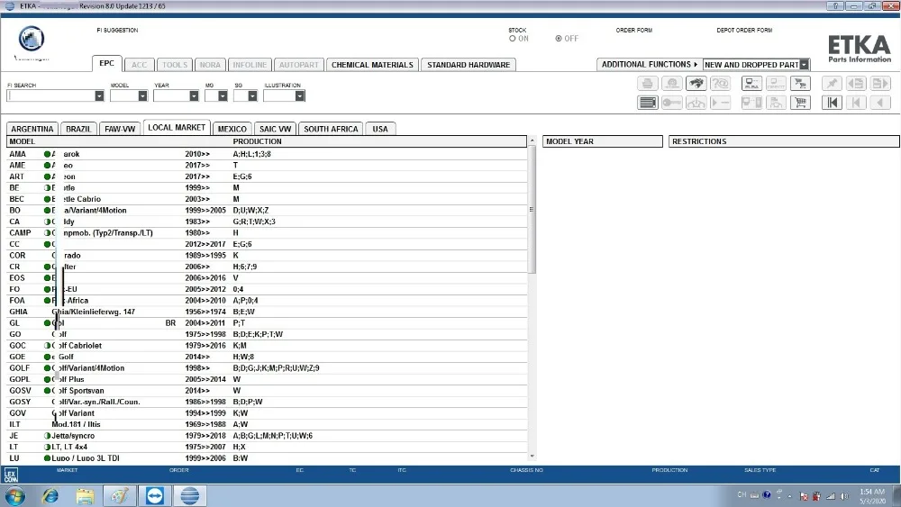Select the SAIC VW market tab
This screenshot has width=901, height=507.
click(x=275, y=129)
